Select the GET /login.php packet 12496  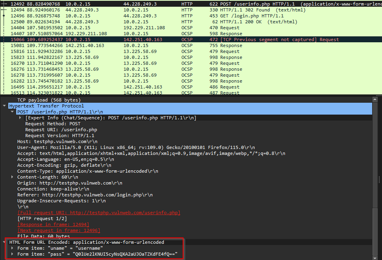(158, 16)
